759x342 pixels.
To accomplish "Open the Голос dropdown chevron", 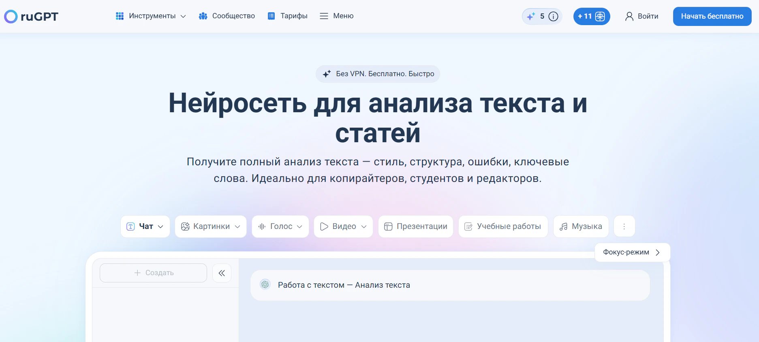I will point(299,227).
